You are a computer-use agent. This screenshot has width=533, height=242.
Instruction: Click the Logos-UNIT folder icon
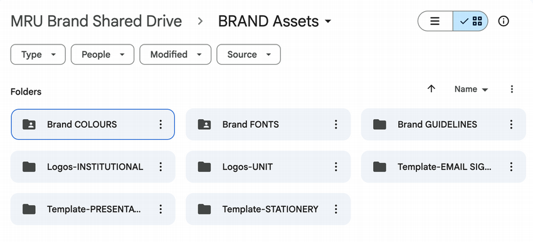click(x=204, y=167)
